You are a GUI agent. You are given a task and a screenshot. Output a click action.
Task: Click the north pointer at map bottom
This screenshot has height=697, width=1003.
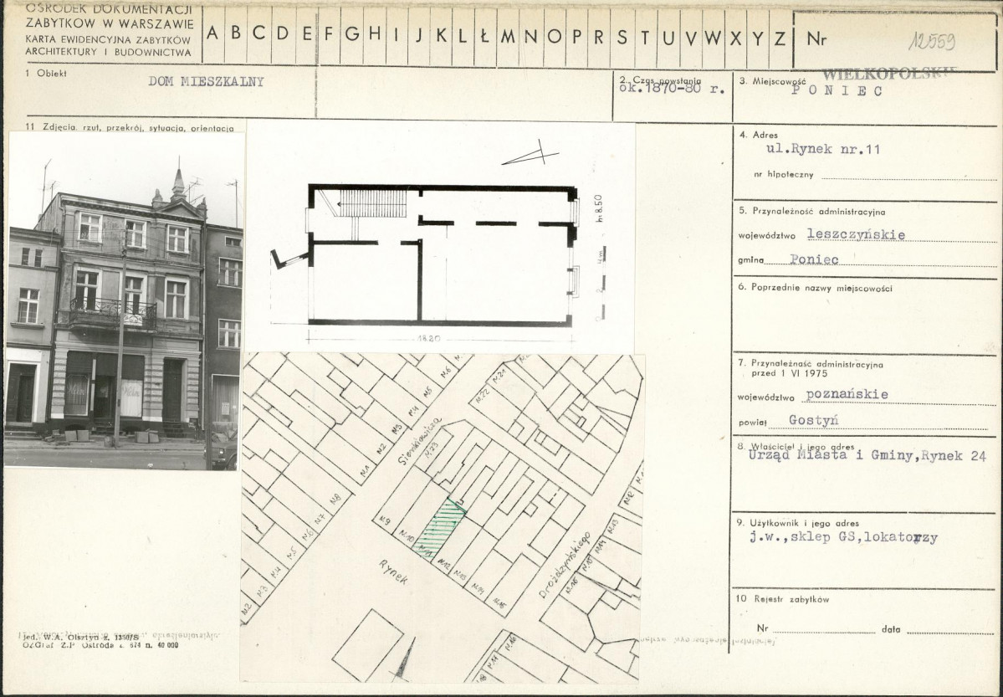tap(404, 659)
